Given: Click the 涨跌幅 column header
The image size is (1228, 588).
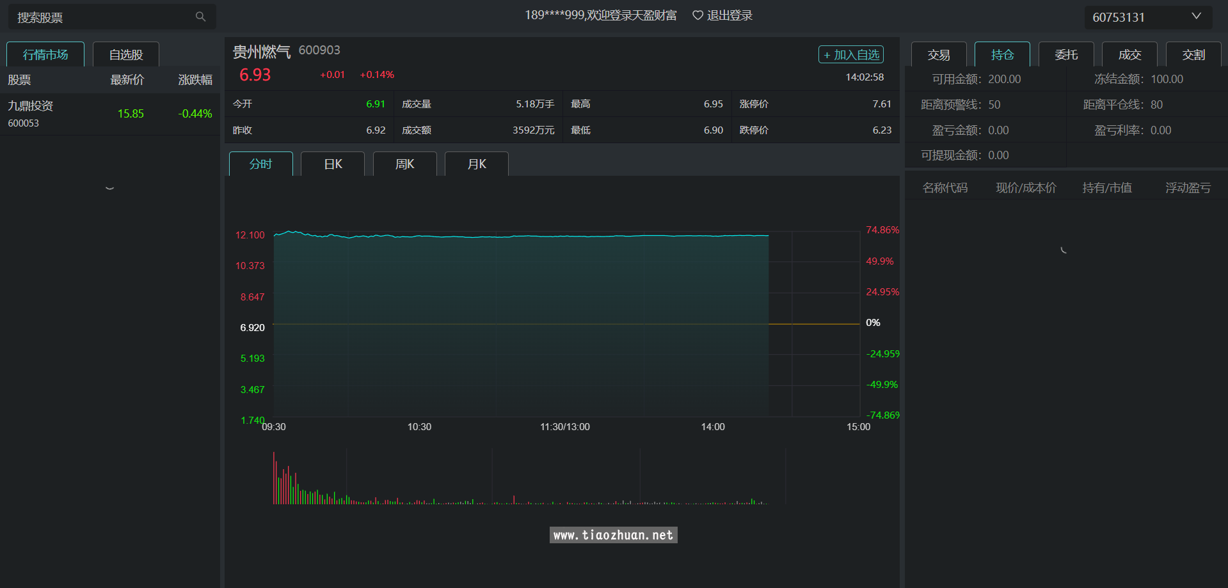Looking at the screenshot, I should click(x=195, y=80).
